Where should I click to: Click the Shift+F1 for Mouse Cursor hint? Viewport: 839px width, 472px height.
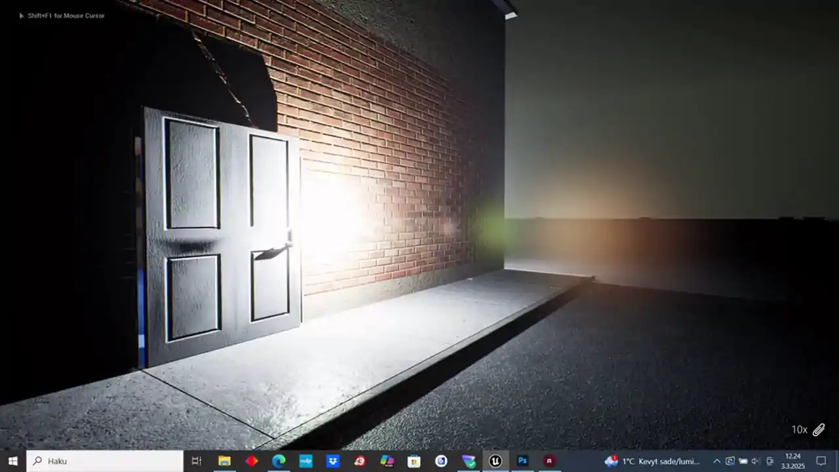(x=66, y=15)
